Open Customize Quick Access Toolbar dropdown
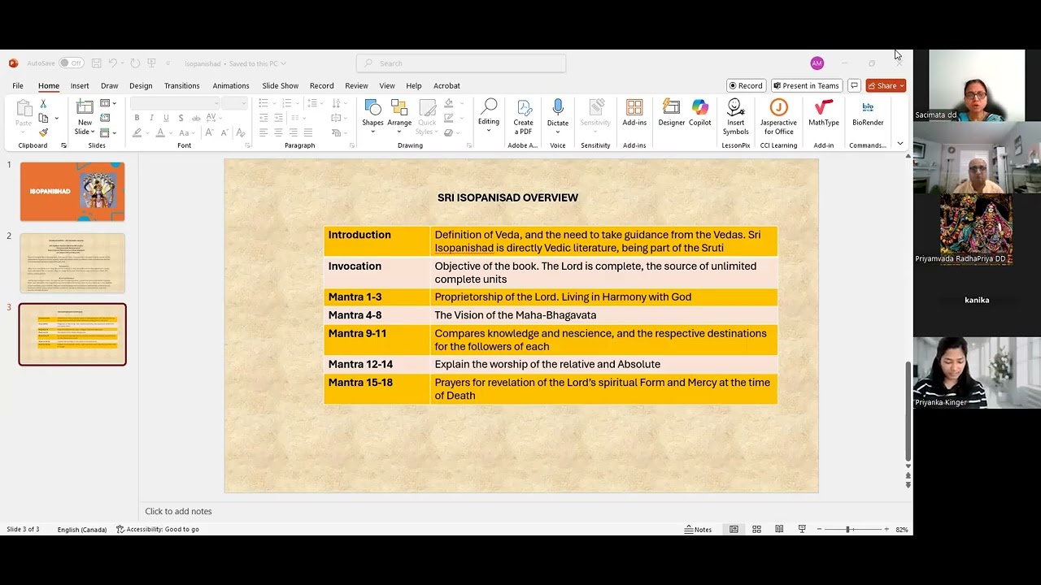Viewport: 1041px width, 585px height. [168, 63]
